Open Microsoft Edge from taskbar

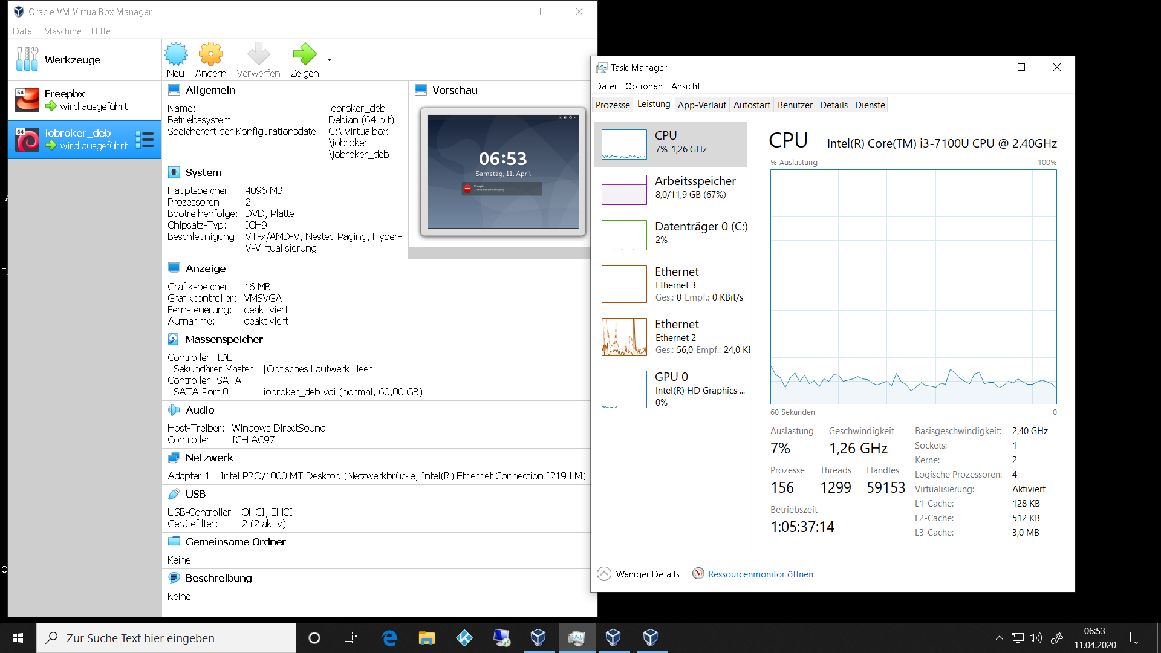pyautogui.click(x=389, y=638)
